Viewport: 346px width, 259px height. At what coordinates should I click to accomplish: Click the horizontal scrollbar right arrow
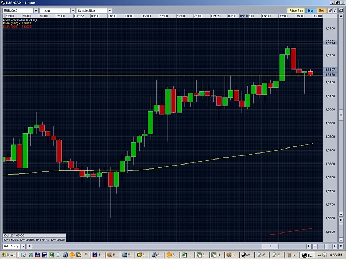(x=309, y=246)
